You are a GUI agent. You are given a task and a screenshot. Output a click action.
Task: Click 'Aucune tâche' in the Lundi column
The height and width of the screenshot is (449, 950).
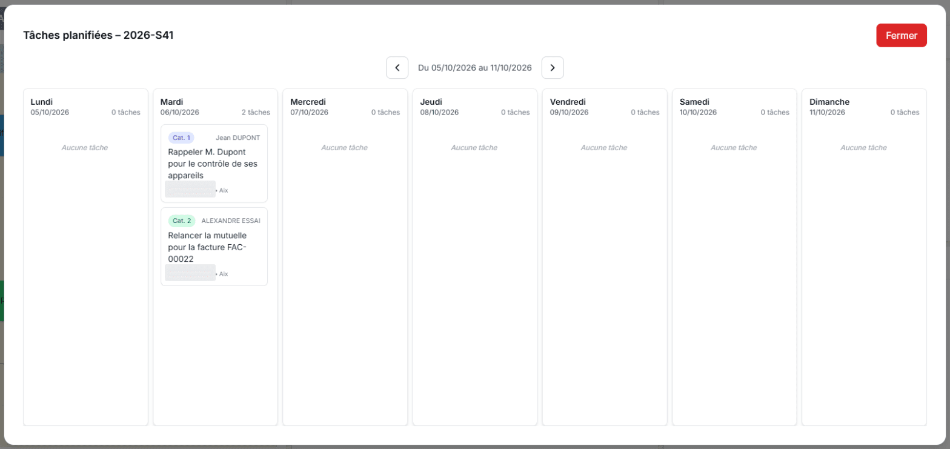(x=85, y=147)
